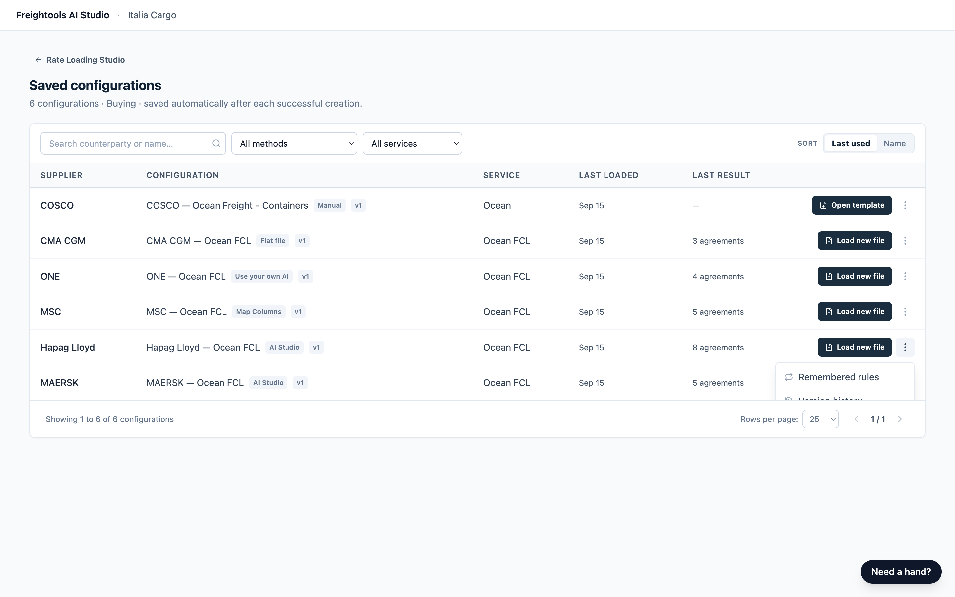Open Need a hand? help chat
The image size is (955, 597).
pos(901,572)
